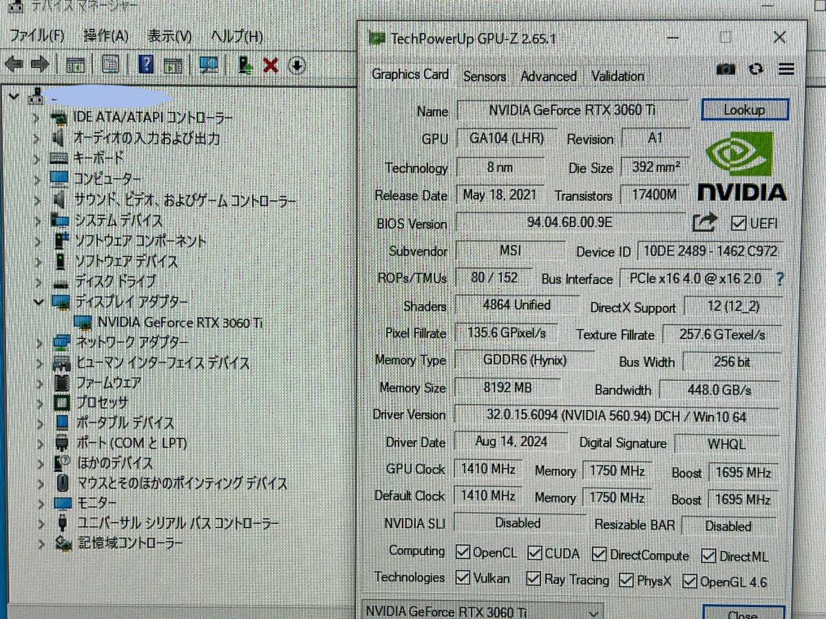The image size is (826, 619).
Task: Toggle the OpenGL 4.6 checkbox
Action: tap(689, 582)
